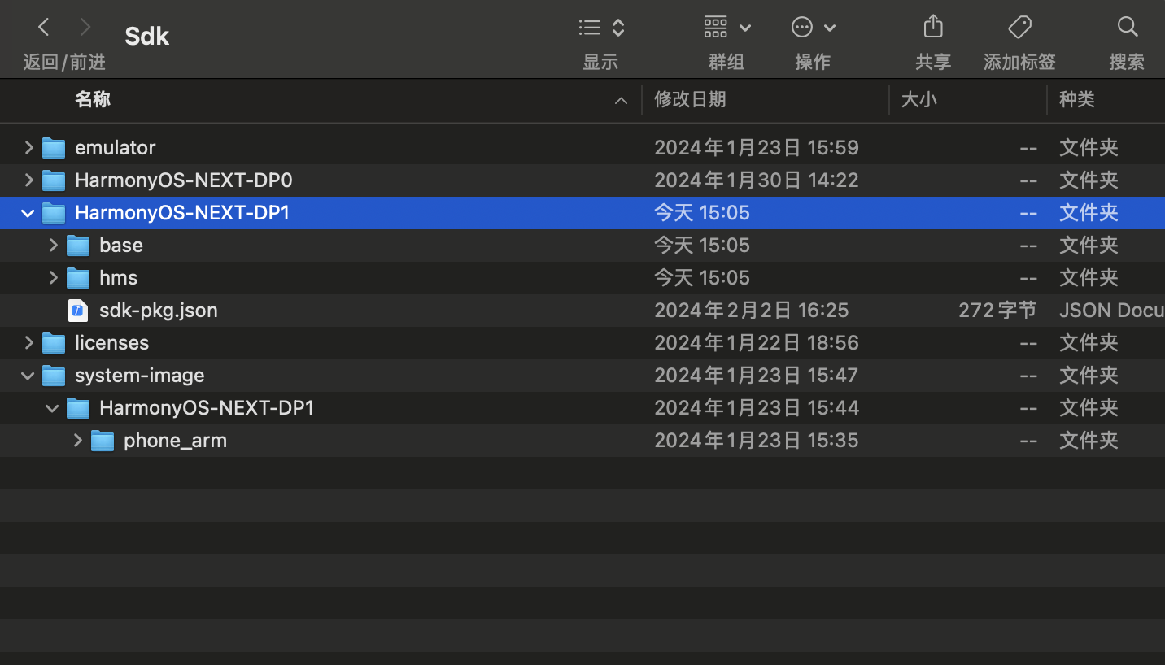Click the date 2024年1月30日 14:22
The width and height of the screenshot is (1165, 665).
[757, 180]
